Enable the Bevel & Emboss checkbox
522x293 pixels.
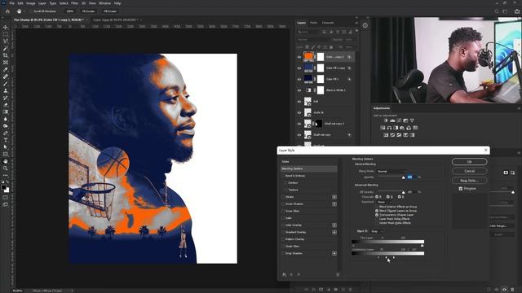coord(283,176)
